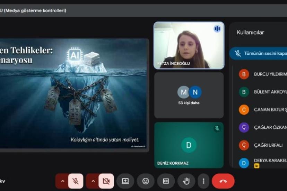Viewport: 287px width, 191px height.
Task: Click the shared AI iceberg presentation slide
Action: 73,93
